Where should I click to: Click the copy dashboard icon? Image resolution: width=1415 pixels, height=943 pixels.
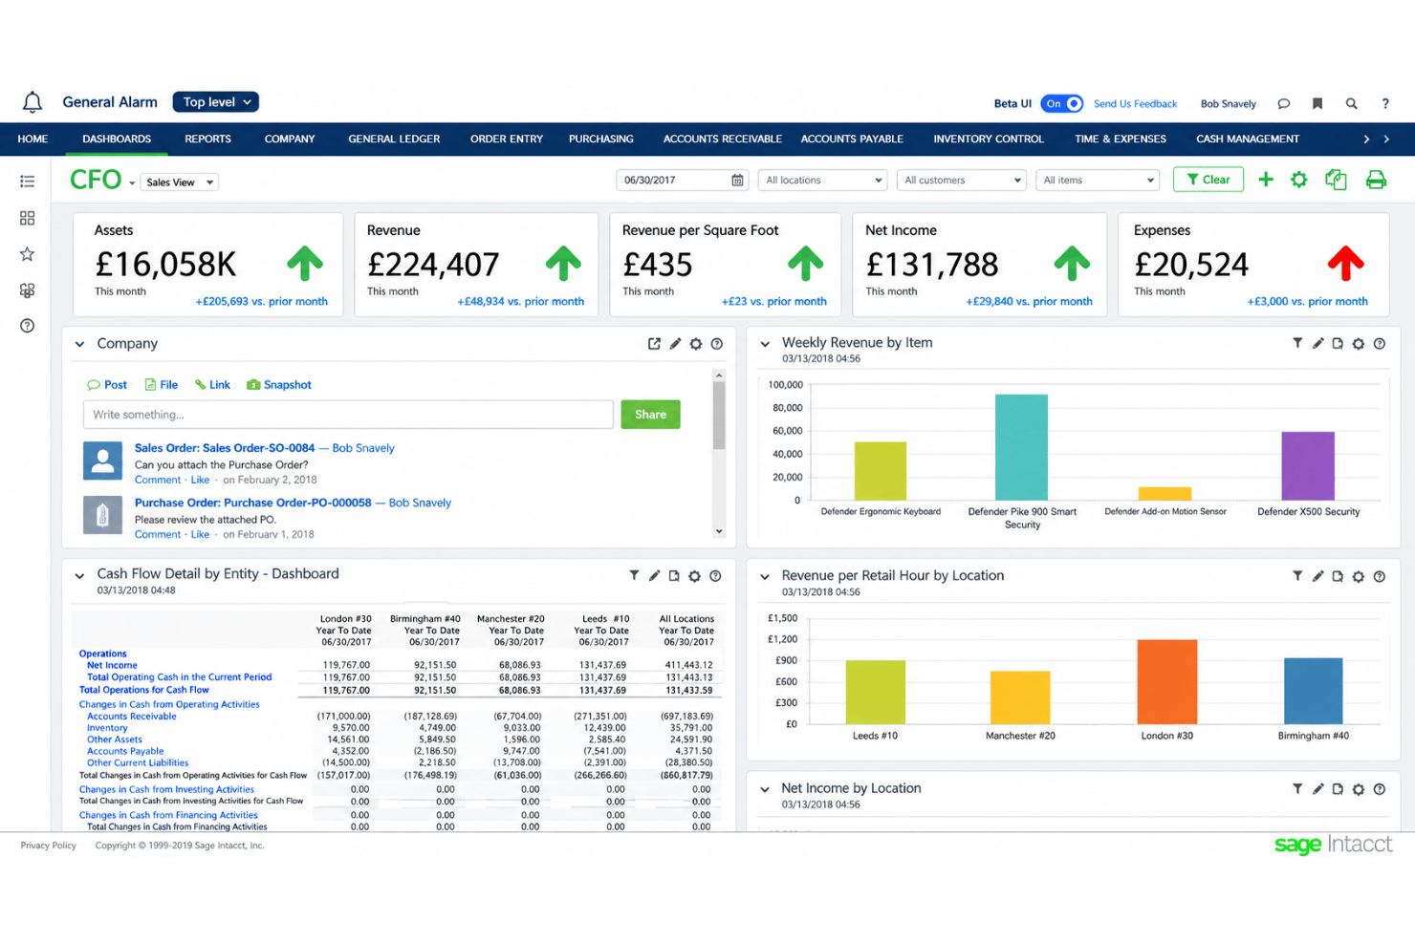pos(1336,180)
